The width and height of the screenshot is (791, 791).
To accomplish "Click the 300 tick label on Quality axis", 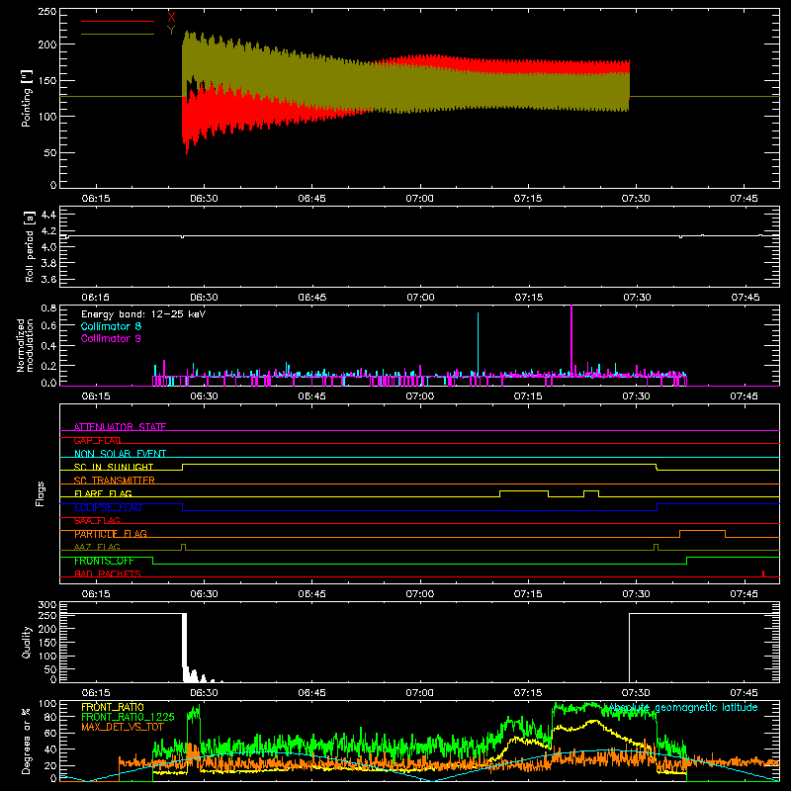I will pos(47,605).
